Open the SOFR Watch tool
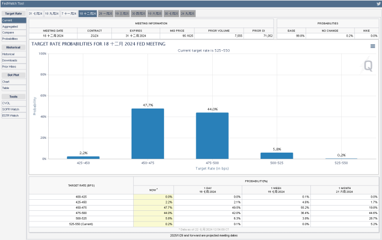 (x=14, y=110)
